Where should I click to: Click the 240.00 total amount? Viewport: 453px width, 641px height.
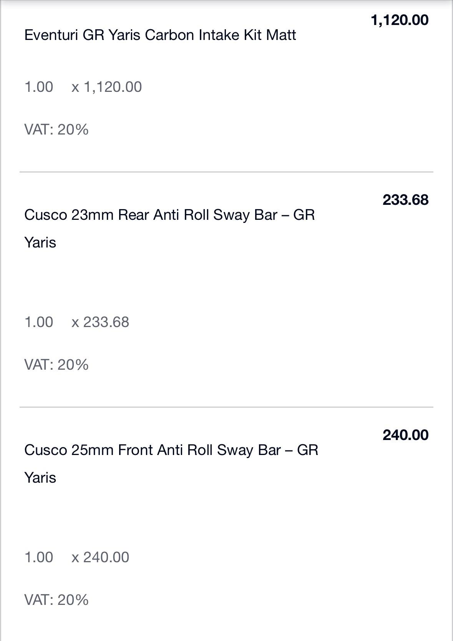pos(405,435)
